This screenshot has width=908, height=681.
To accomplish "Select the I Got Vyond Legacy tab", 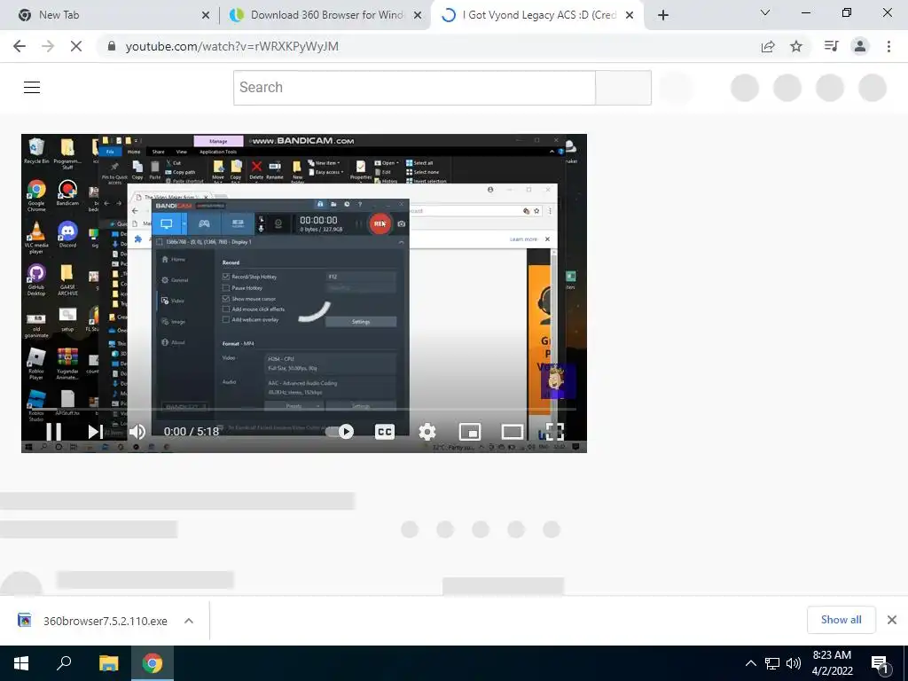I will pos(539,15).
